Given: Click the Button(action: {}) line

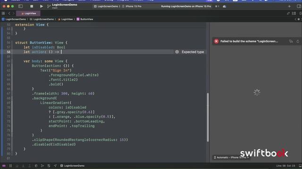Looking at the screenshot, I should (x=52, y=66).
